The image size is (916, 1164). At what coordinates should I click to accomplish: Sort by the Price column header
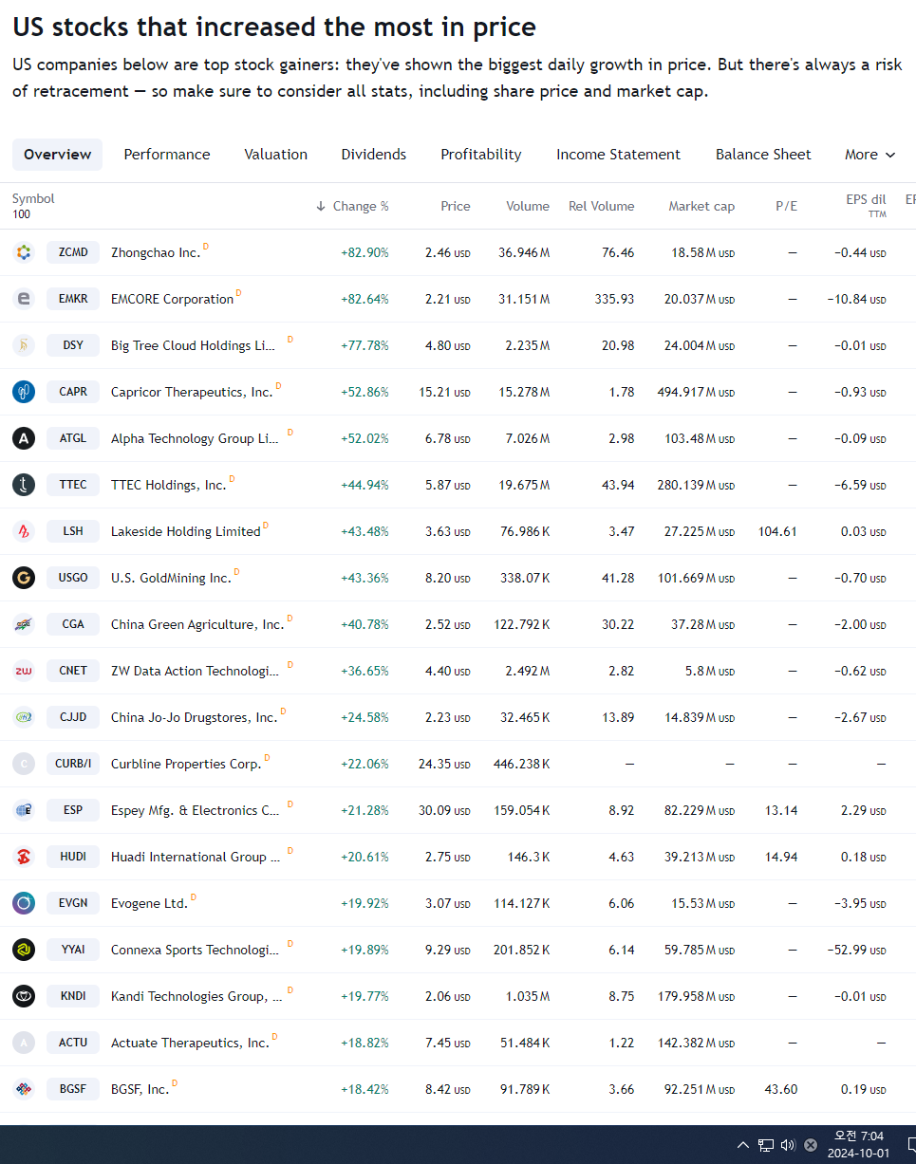(456, 206)
